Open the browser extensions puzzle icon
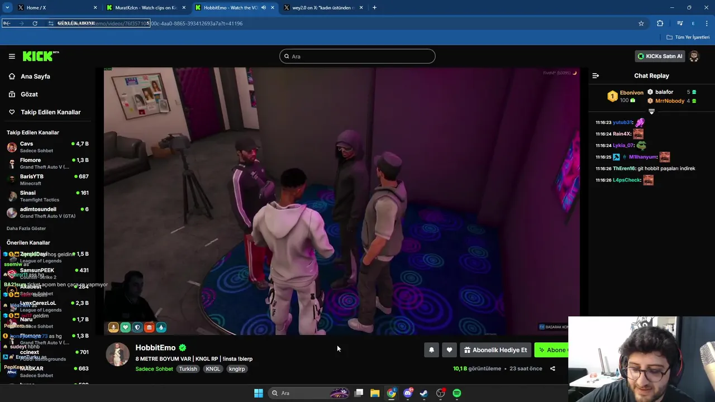The image size is (715, 402). [x=660, y=23]
